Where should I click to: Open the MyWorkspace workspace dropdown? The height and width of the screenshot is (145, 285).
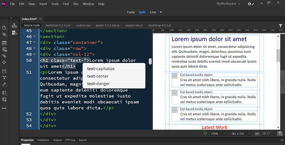tap(228, 3)
